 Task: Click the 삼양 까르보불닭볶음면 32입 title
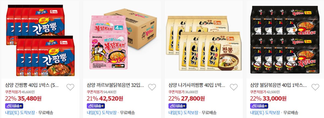115,86
